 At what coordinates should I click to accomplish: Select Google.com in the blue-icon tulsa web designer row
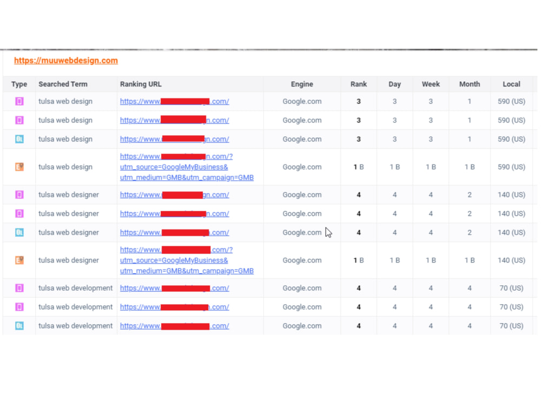click(302, 232)
